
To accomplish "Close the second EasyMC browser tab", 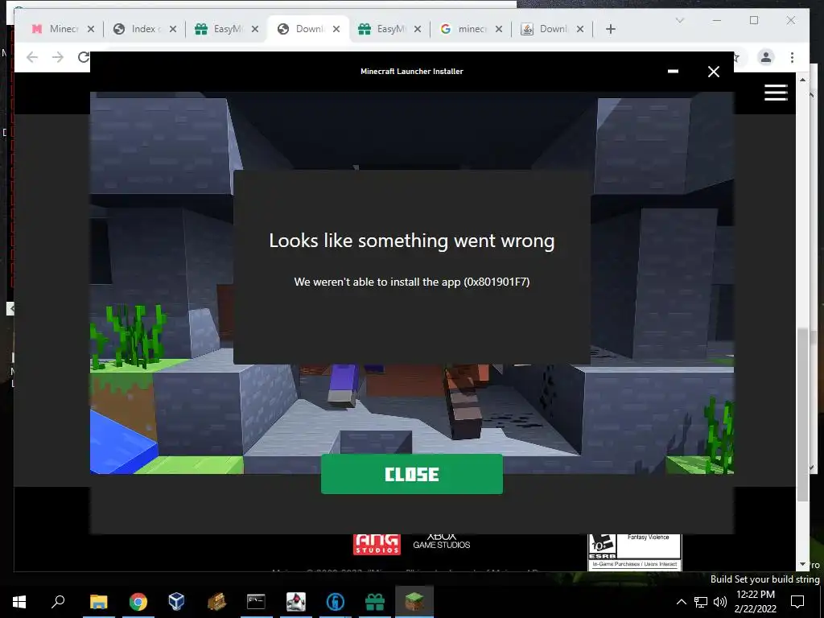I will (418, 29).
